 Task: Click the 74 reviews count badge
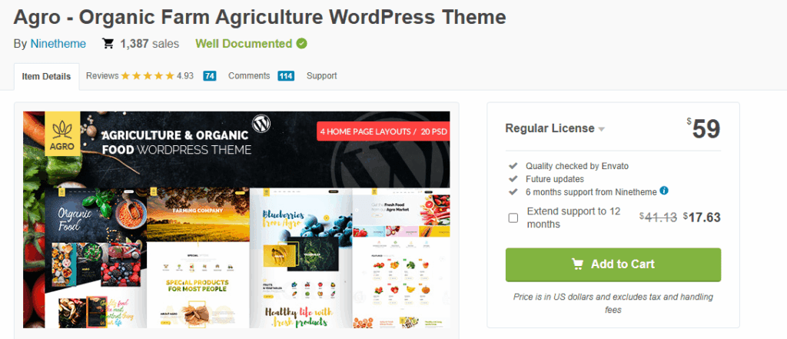click(210, 76)
